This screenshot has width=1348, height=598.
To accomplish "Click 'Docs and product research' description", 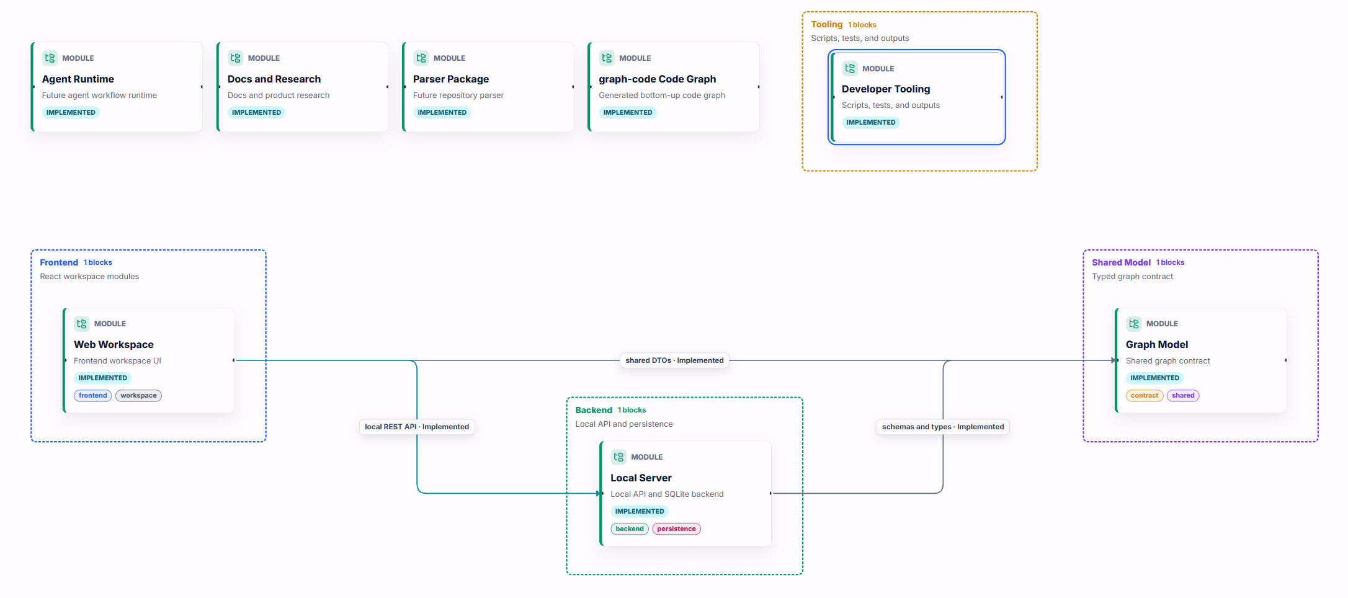I will pyautogui.click(x=279, y=96).
